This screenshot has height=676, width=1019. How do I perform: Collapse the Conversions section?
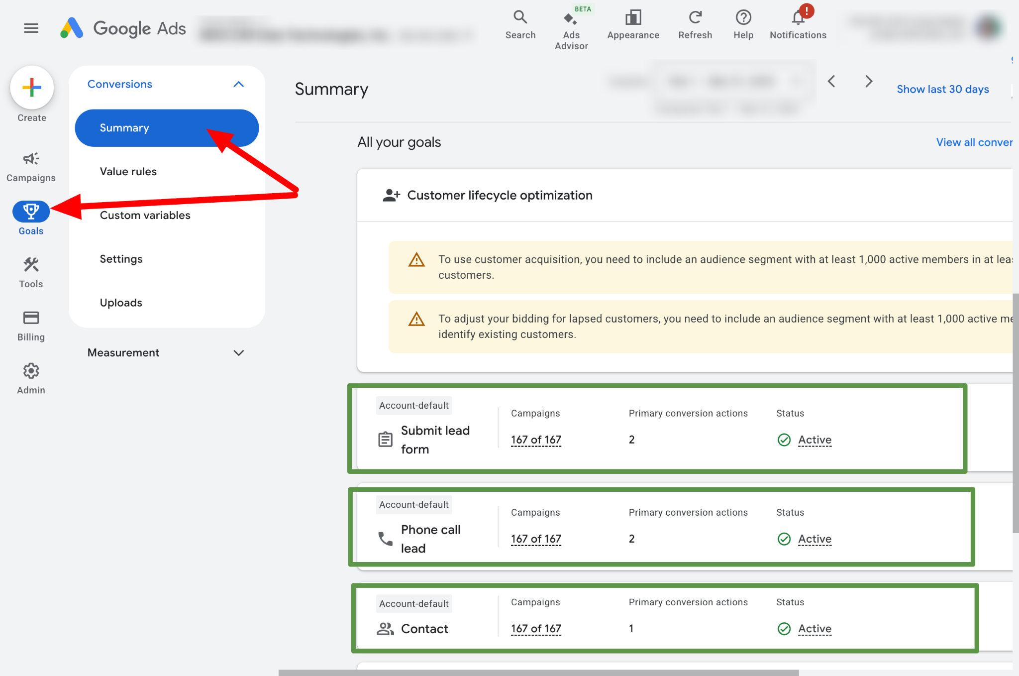tap(239, 84)
